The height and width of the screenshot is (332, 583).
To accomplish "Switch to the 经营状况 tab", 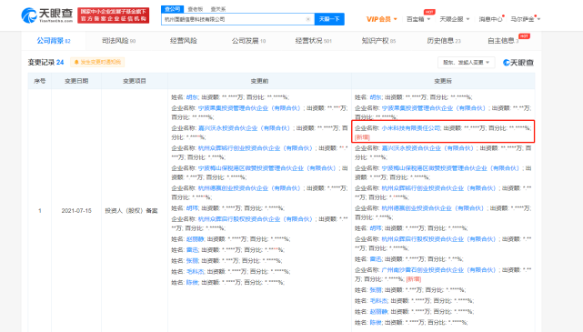I will (x=313, y=41).
